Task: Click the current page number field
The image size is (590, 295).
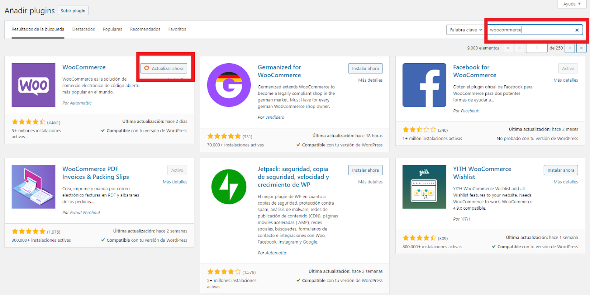Action: click(x=537, y=48)
